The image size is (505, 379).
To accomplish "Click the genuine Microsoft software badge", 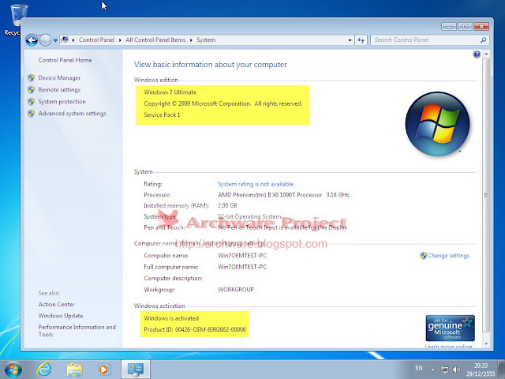I will pos(450,328).
